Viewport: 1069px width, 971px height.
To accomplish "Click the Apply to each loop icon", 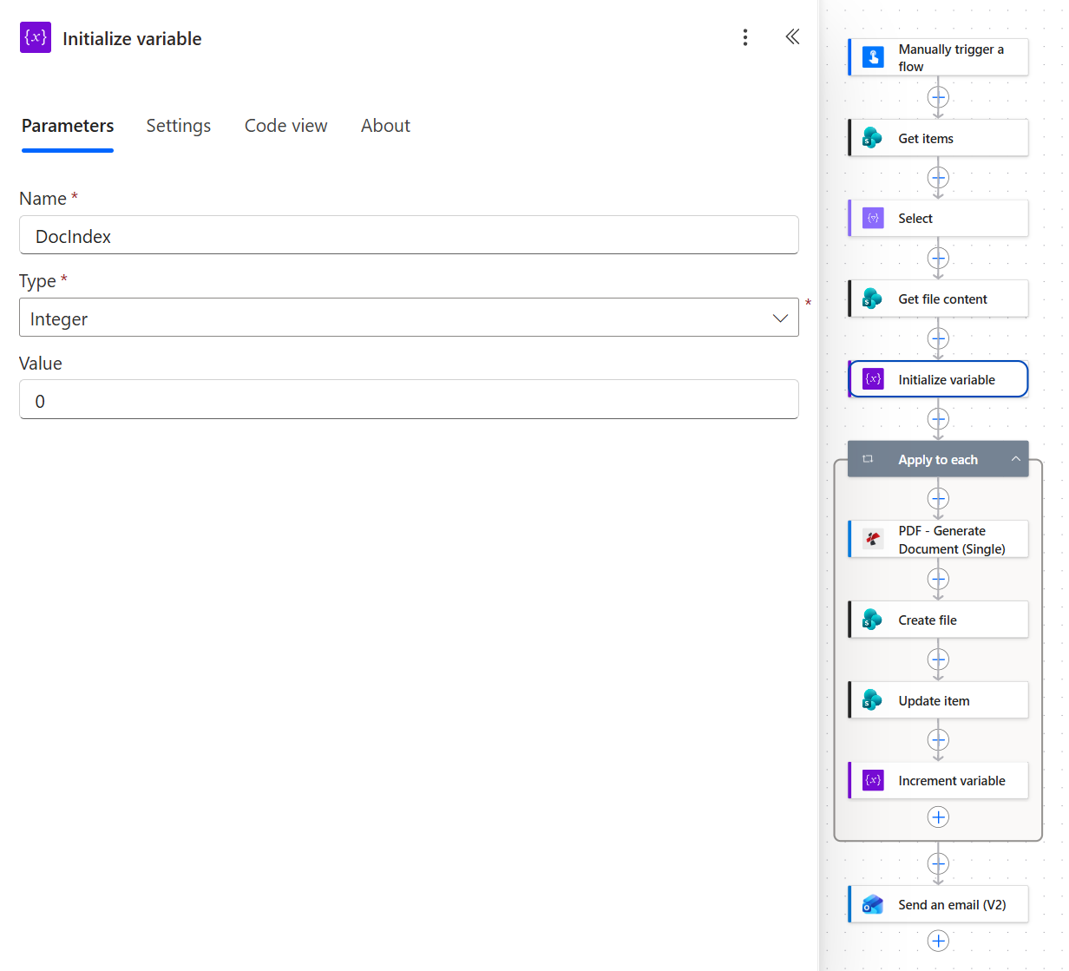I will tap(868, 459).
